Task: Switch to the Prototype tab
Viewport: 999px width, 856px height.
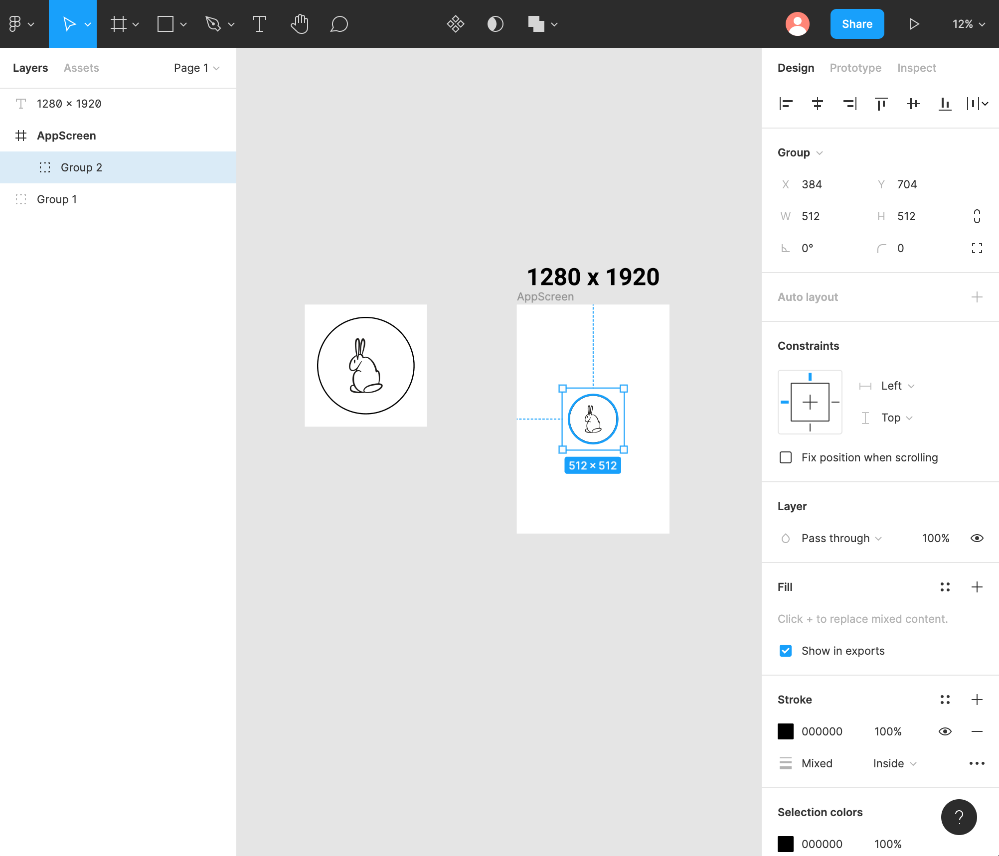Action: pos(855,68)
